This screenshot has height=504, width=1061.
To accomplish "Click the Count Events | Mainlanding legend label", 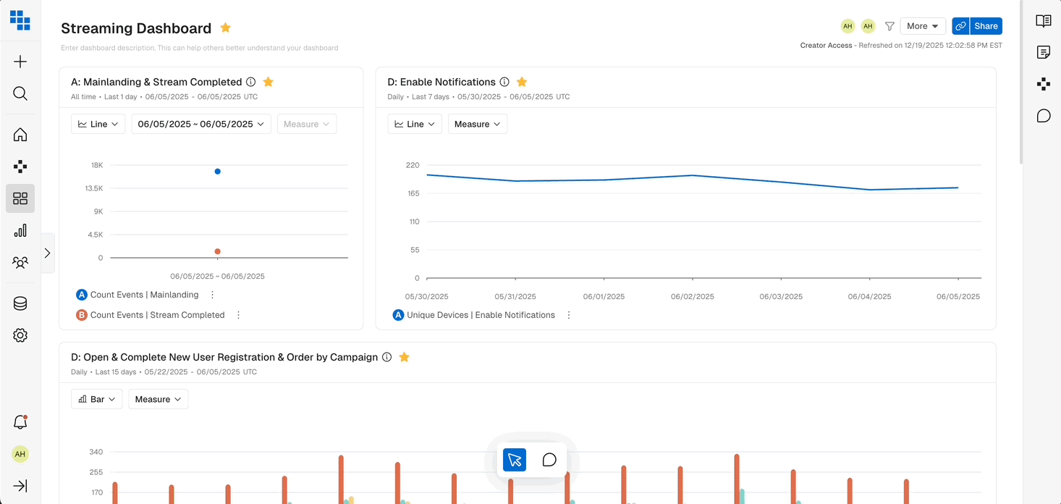I will pyautogui.click(x=144, y=295).
